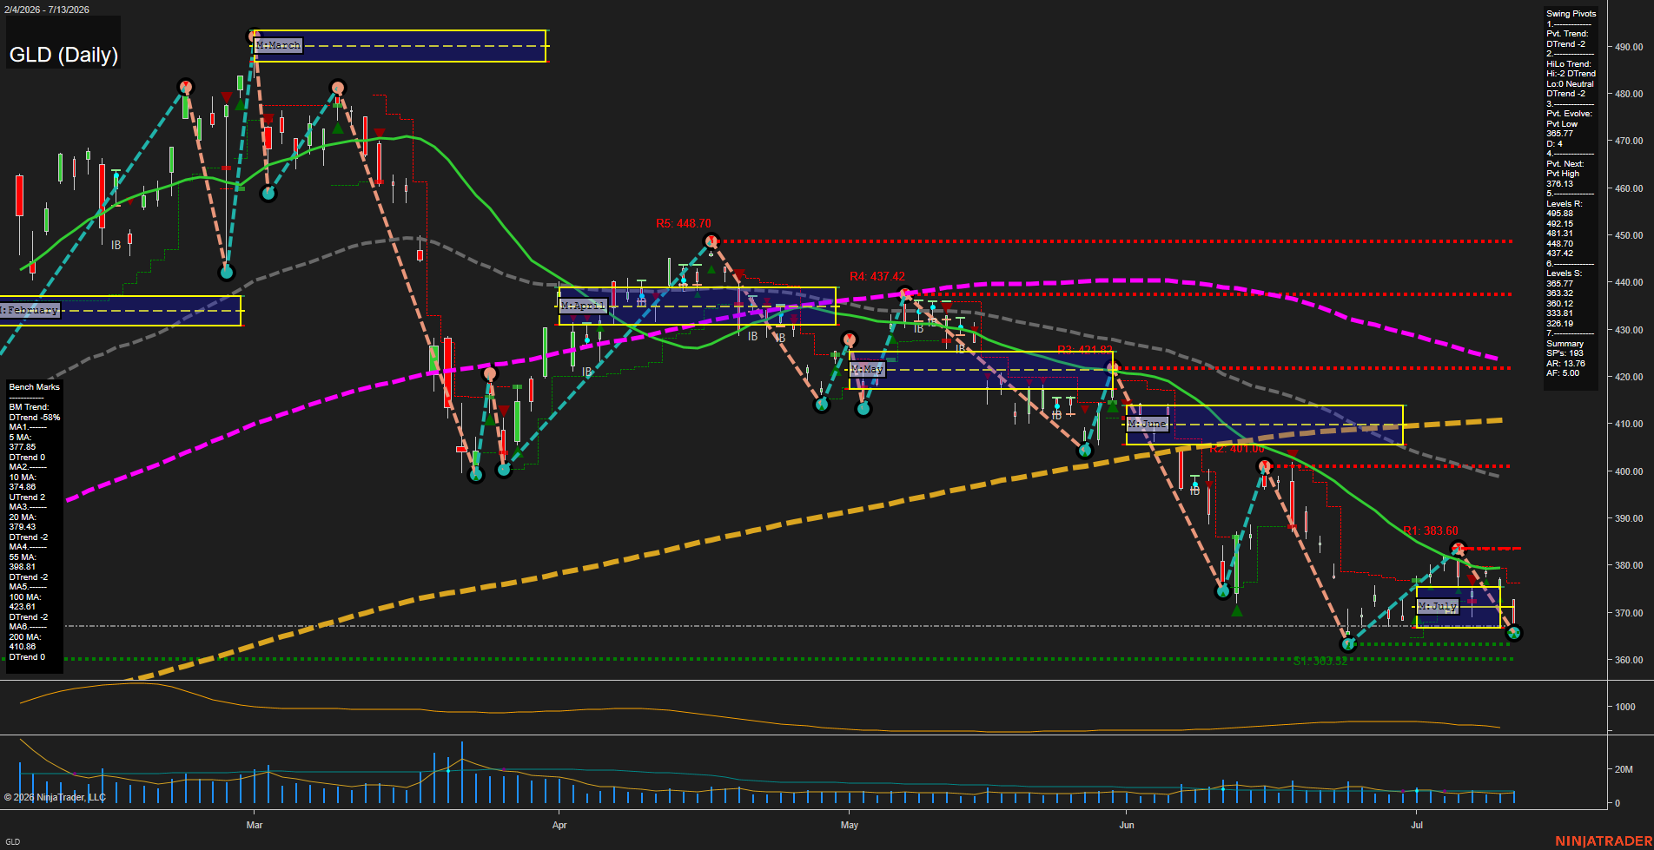Image resolution: width=1654 pixels, height=850 pixels.
Task: Click the © 2026 NinjaTrader, LLC notice
Action: pos(55,797)
